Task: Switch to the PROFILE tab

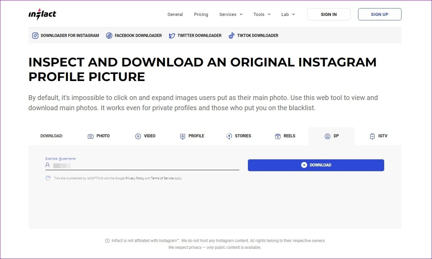Action: coord(192,136)
